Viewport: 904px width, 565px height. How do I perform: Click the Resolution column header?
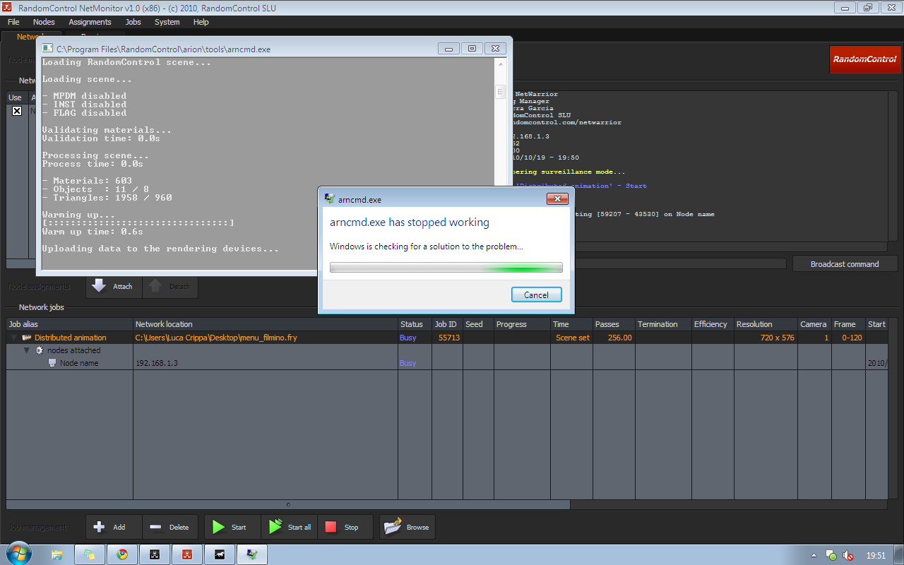coord(766,324)
